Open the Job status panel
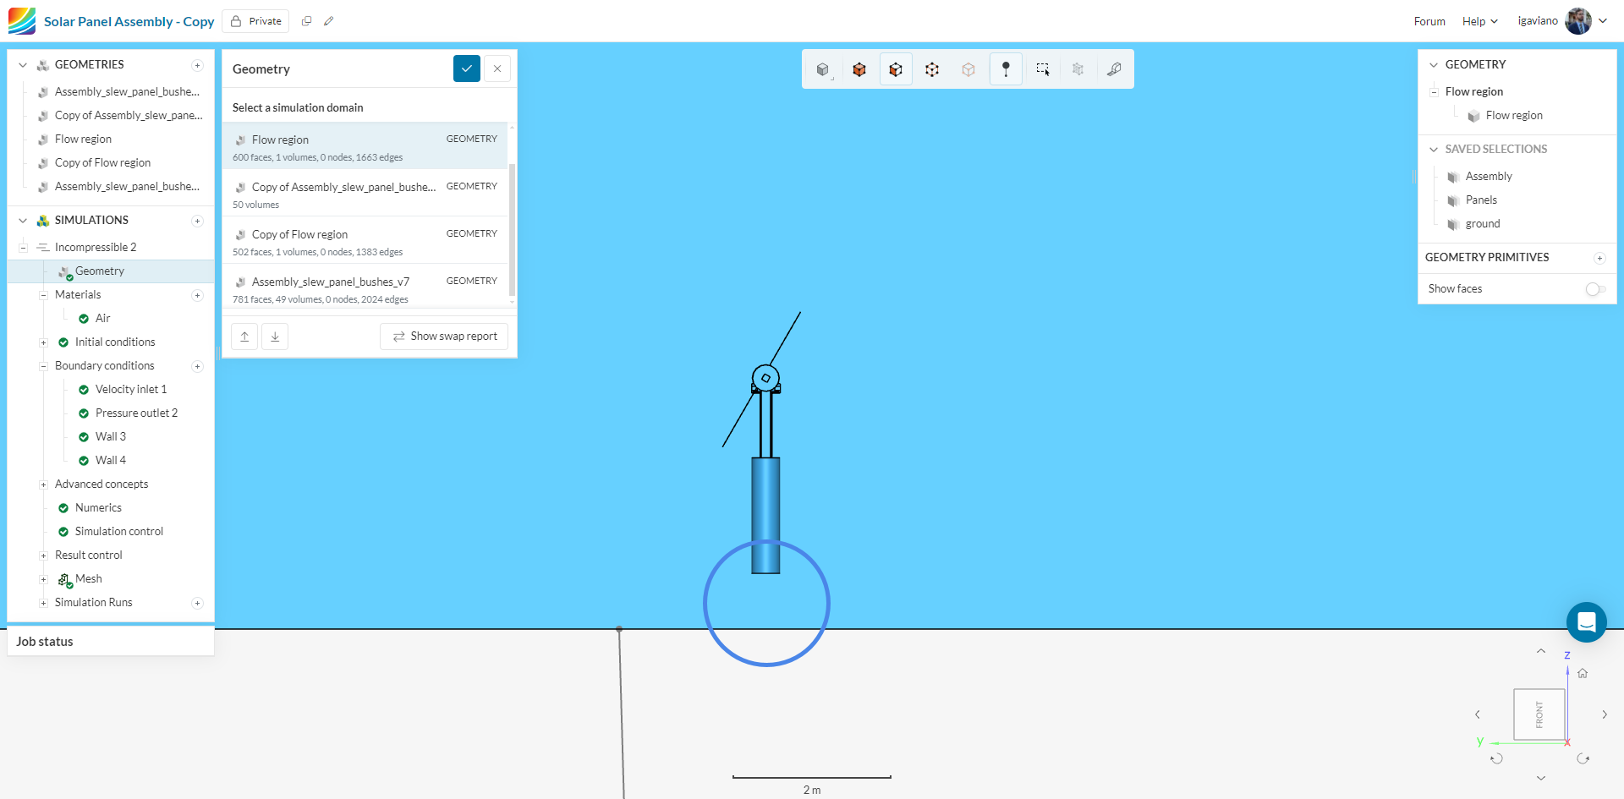Viewport: 1624px width, 799px height. tap(111, 642)
